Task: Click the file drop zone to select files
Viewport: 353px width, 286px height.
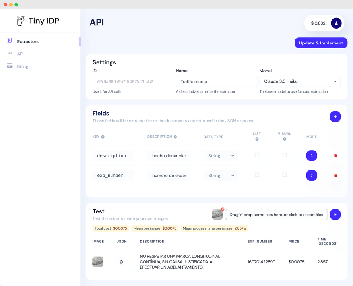Action: pyautogui.click(x=276, y=214)
